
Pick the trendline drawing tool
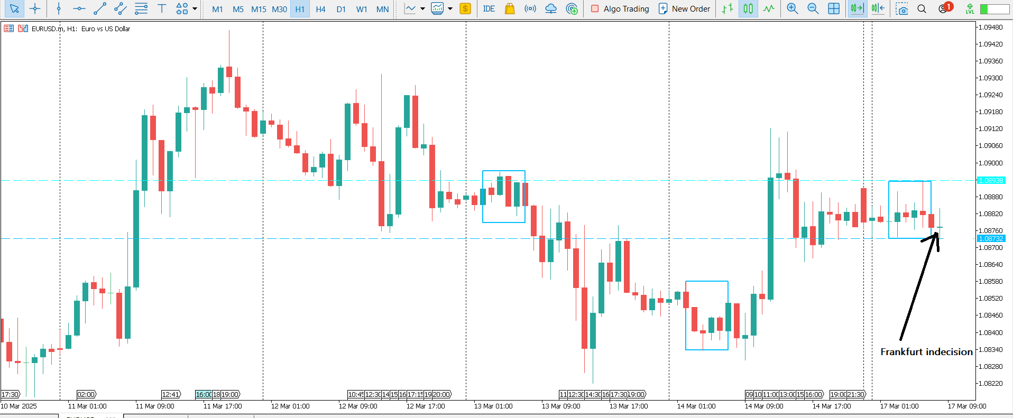tap(99, 9)
